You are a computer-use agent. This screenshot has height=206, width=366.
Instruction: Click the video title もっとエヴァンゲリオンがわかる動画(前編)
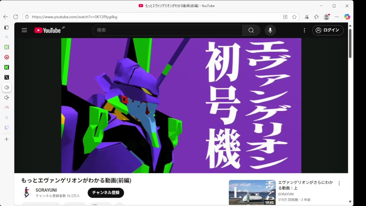[76, 180]
